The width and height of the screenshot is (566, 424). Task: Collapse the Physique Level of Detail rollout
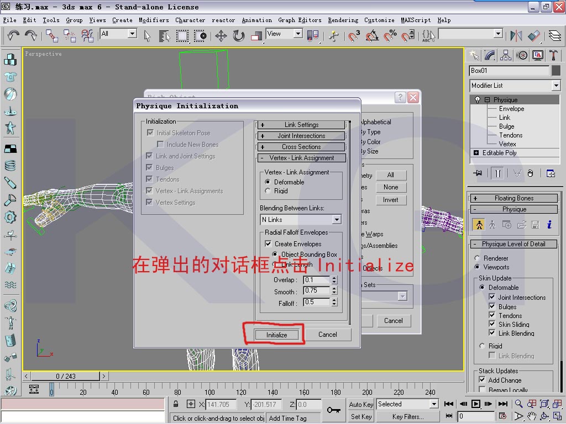[514, 244]
